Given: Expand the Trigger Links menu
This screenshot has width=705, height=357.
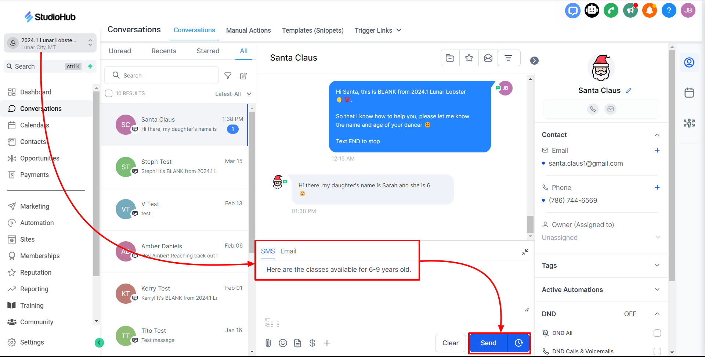Looking at the screenshot, I should 378,30.
